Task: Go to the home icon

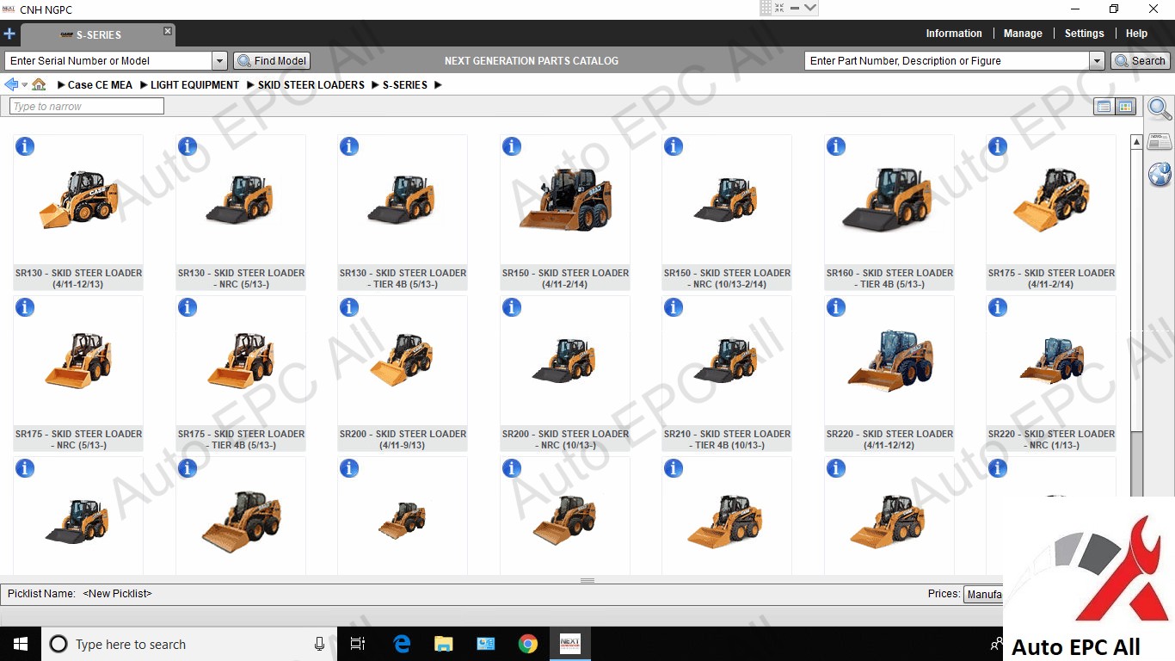Action: 39,84
